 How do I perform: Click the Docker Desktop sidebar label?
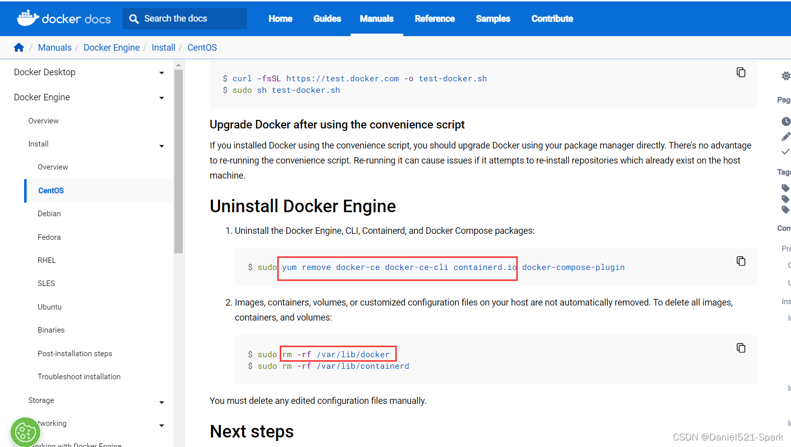[45, 72]
